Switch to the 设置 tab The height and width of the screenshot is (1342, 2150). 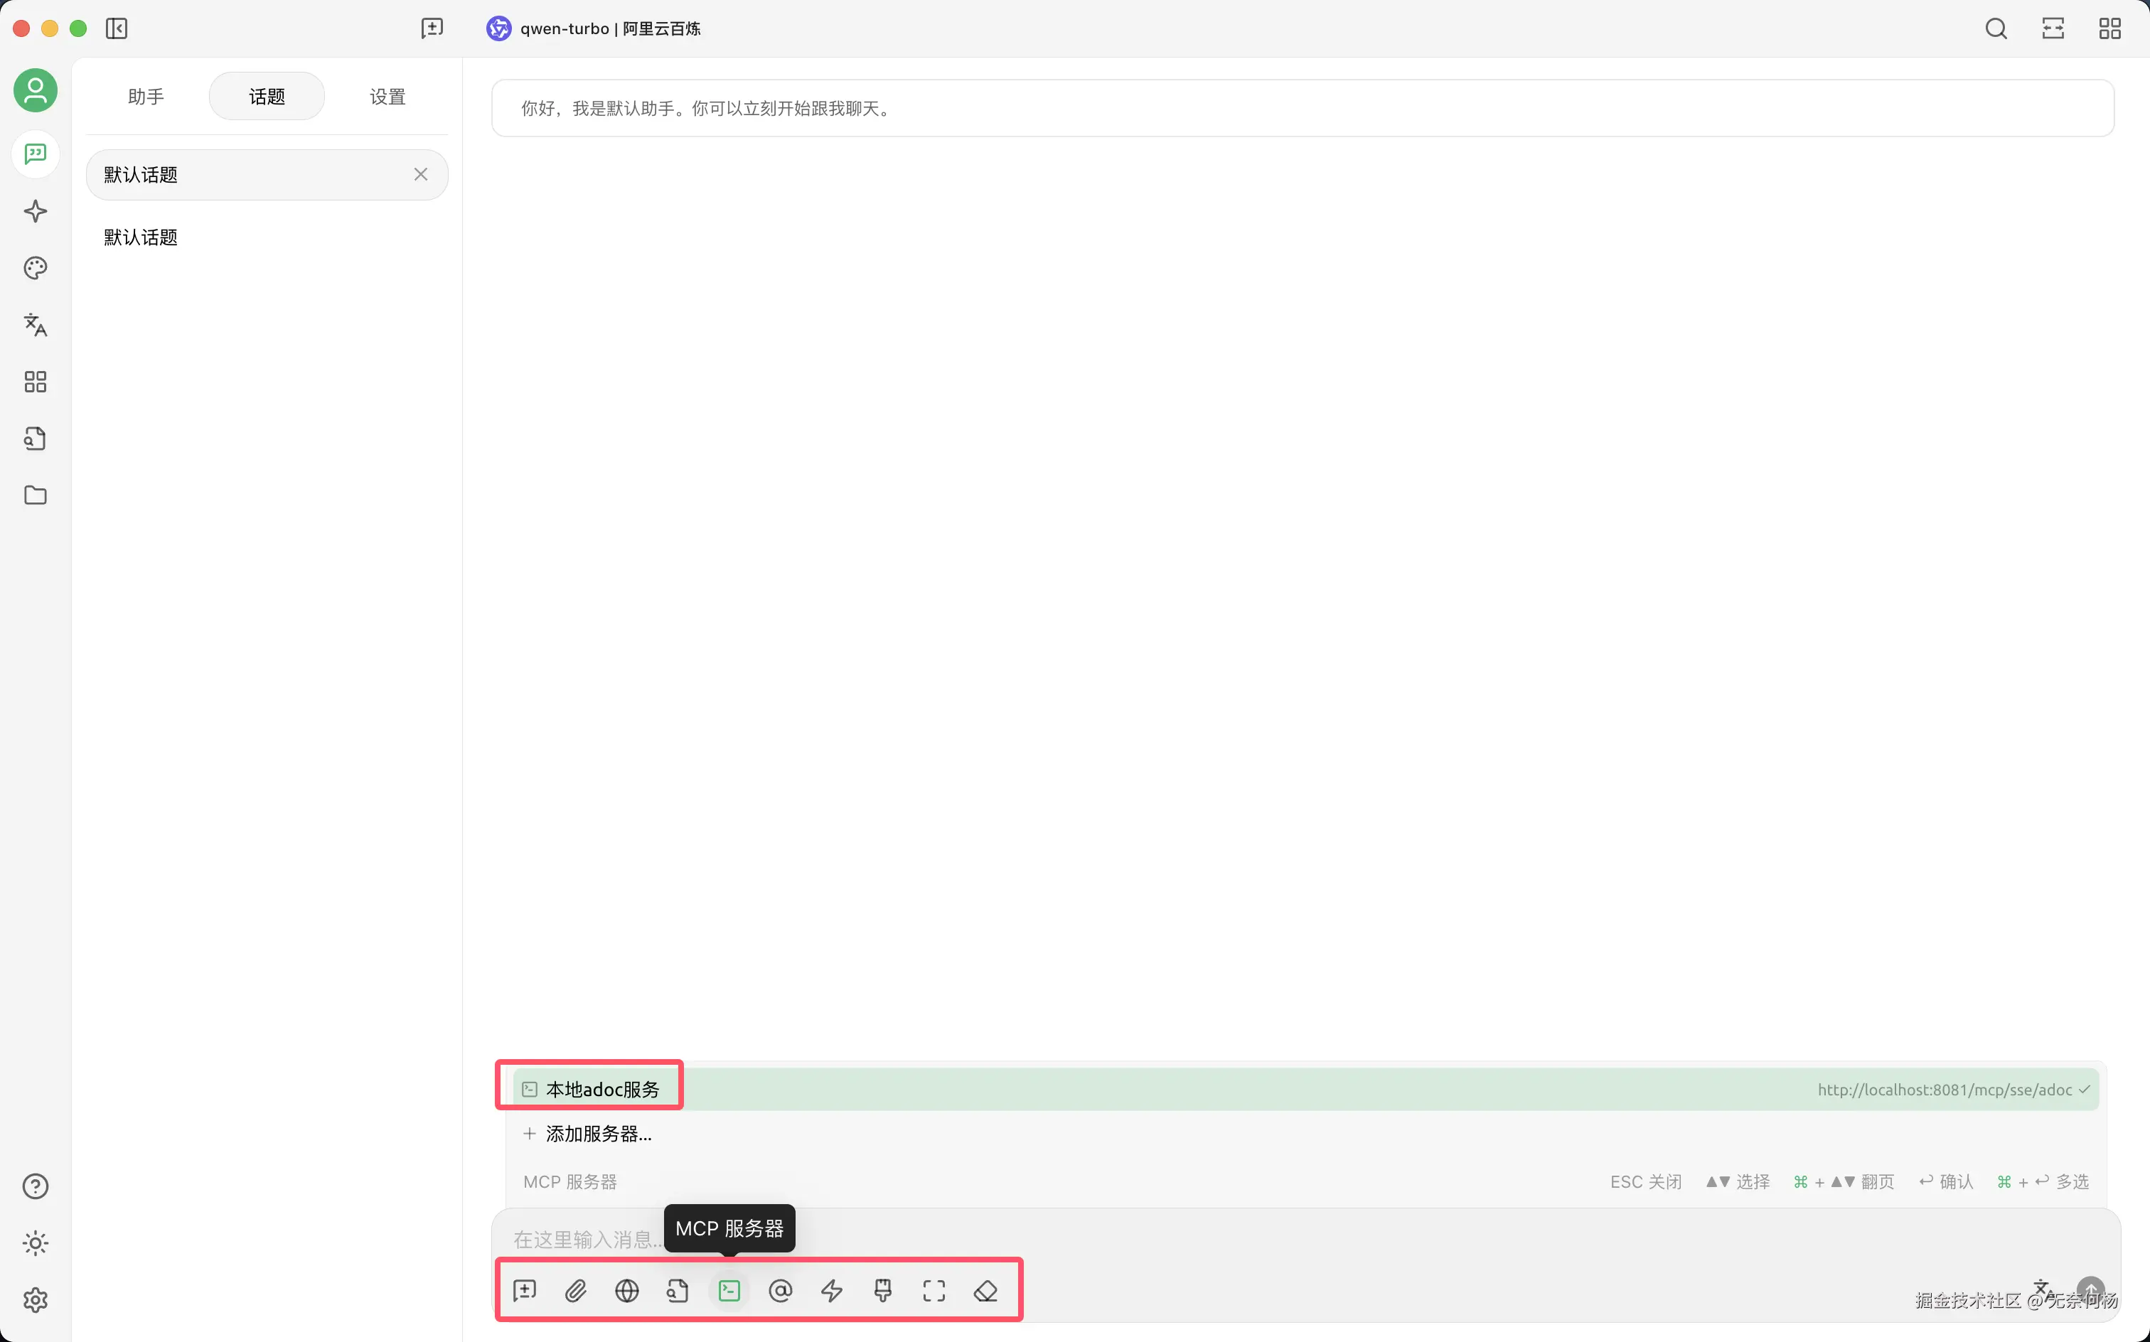tap(387, 96)
